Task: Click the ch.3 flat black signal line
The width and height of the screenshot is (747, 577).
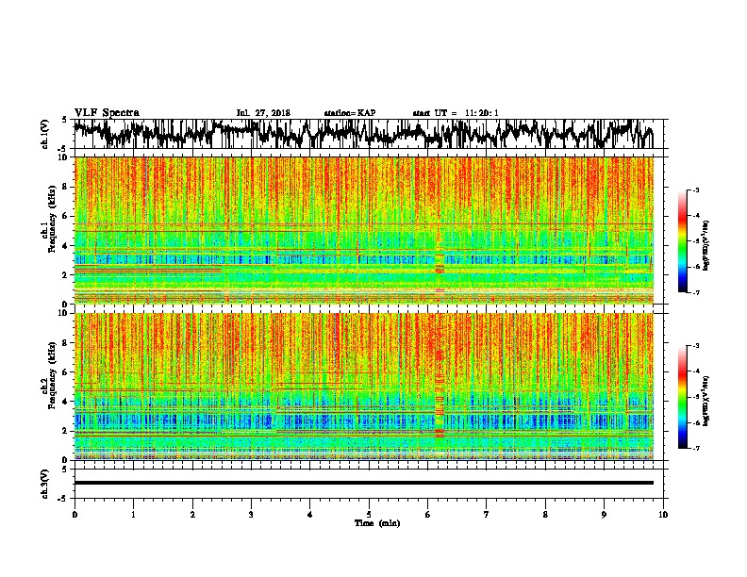Action: (363, 483)
